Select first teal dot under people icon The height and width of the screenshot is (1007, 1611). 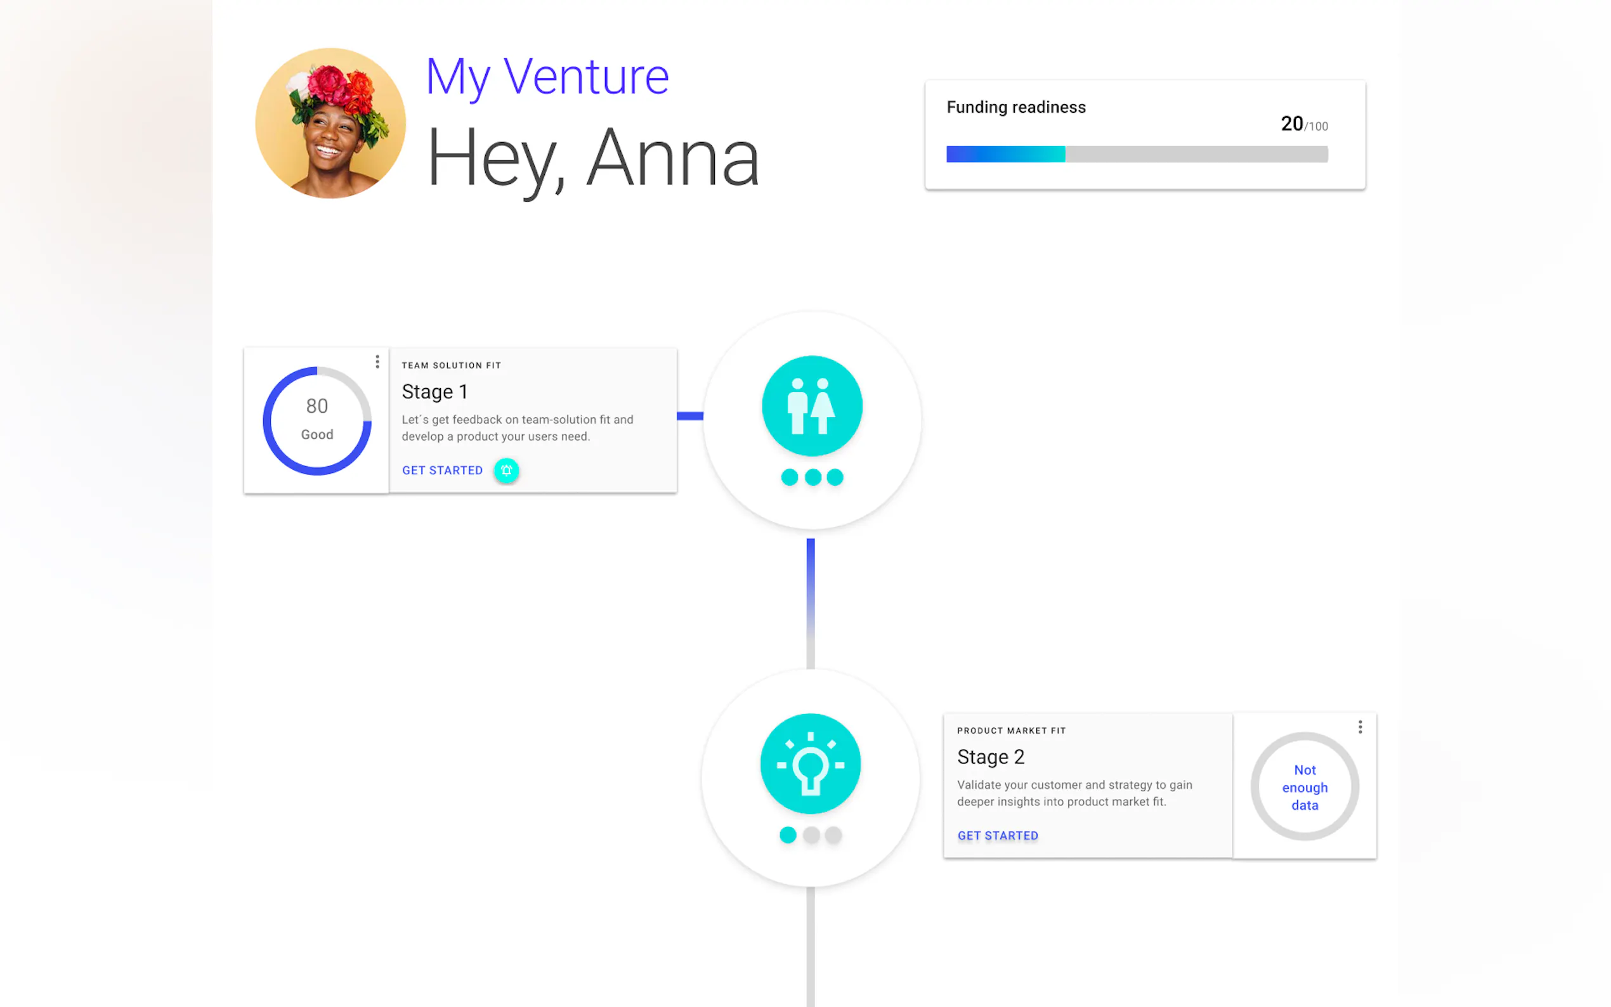[x=789, y=477]
